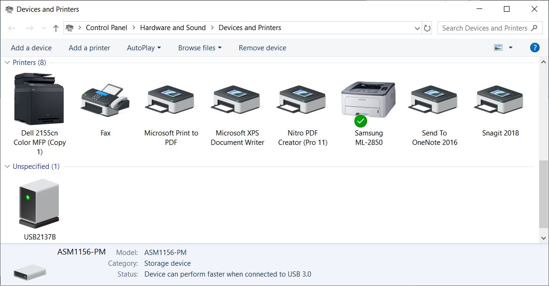This screenshot has width=549, height=286.
Task: Expand the chevron after Control Panel breadcrumb
Action: (133, 28)
